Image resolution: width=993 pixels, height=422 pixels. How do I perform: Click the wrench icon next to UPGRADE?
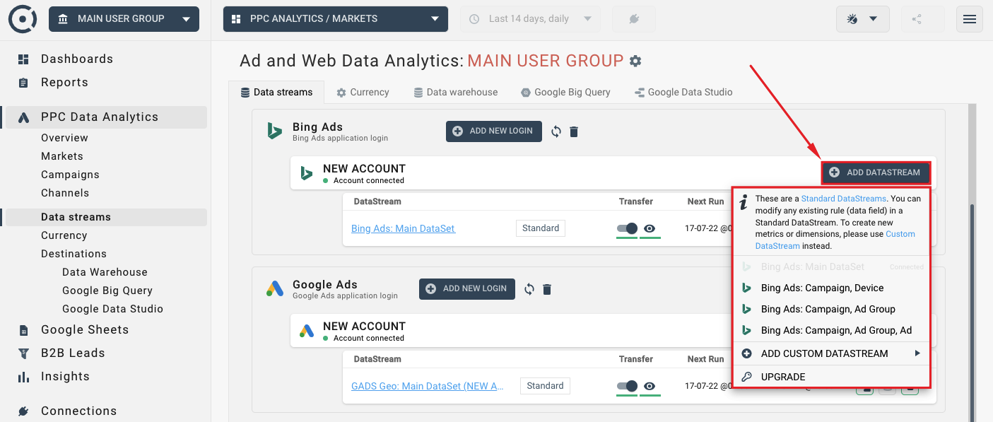tap(746, 377)
